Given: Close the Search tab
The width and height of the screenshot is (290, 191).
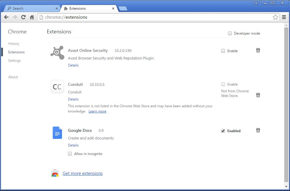Looking at the screenshot, I should click(57, 8).
